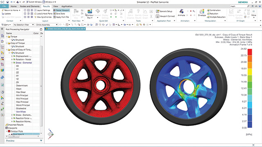This screenshot has width=262, height=147.
Task: Click the search field showing mesh
Action: point(238,6)
